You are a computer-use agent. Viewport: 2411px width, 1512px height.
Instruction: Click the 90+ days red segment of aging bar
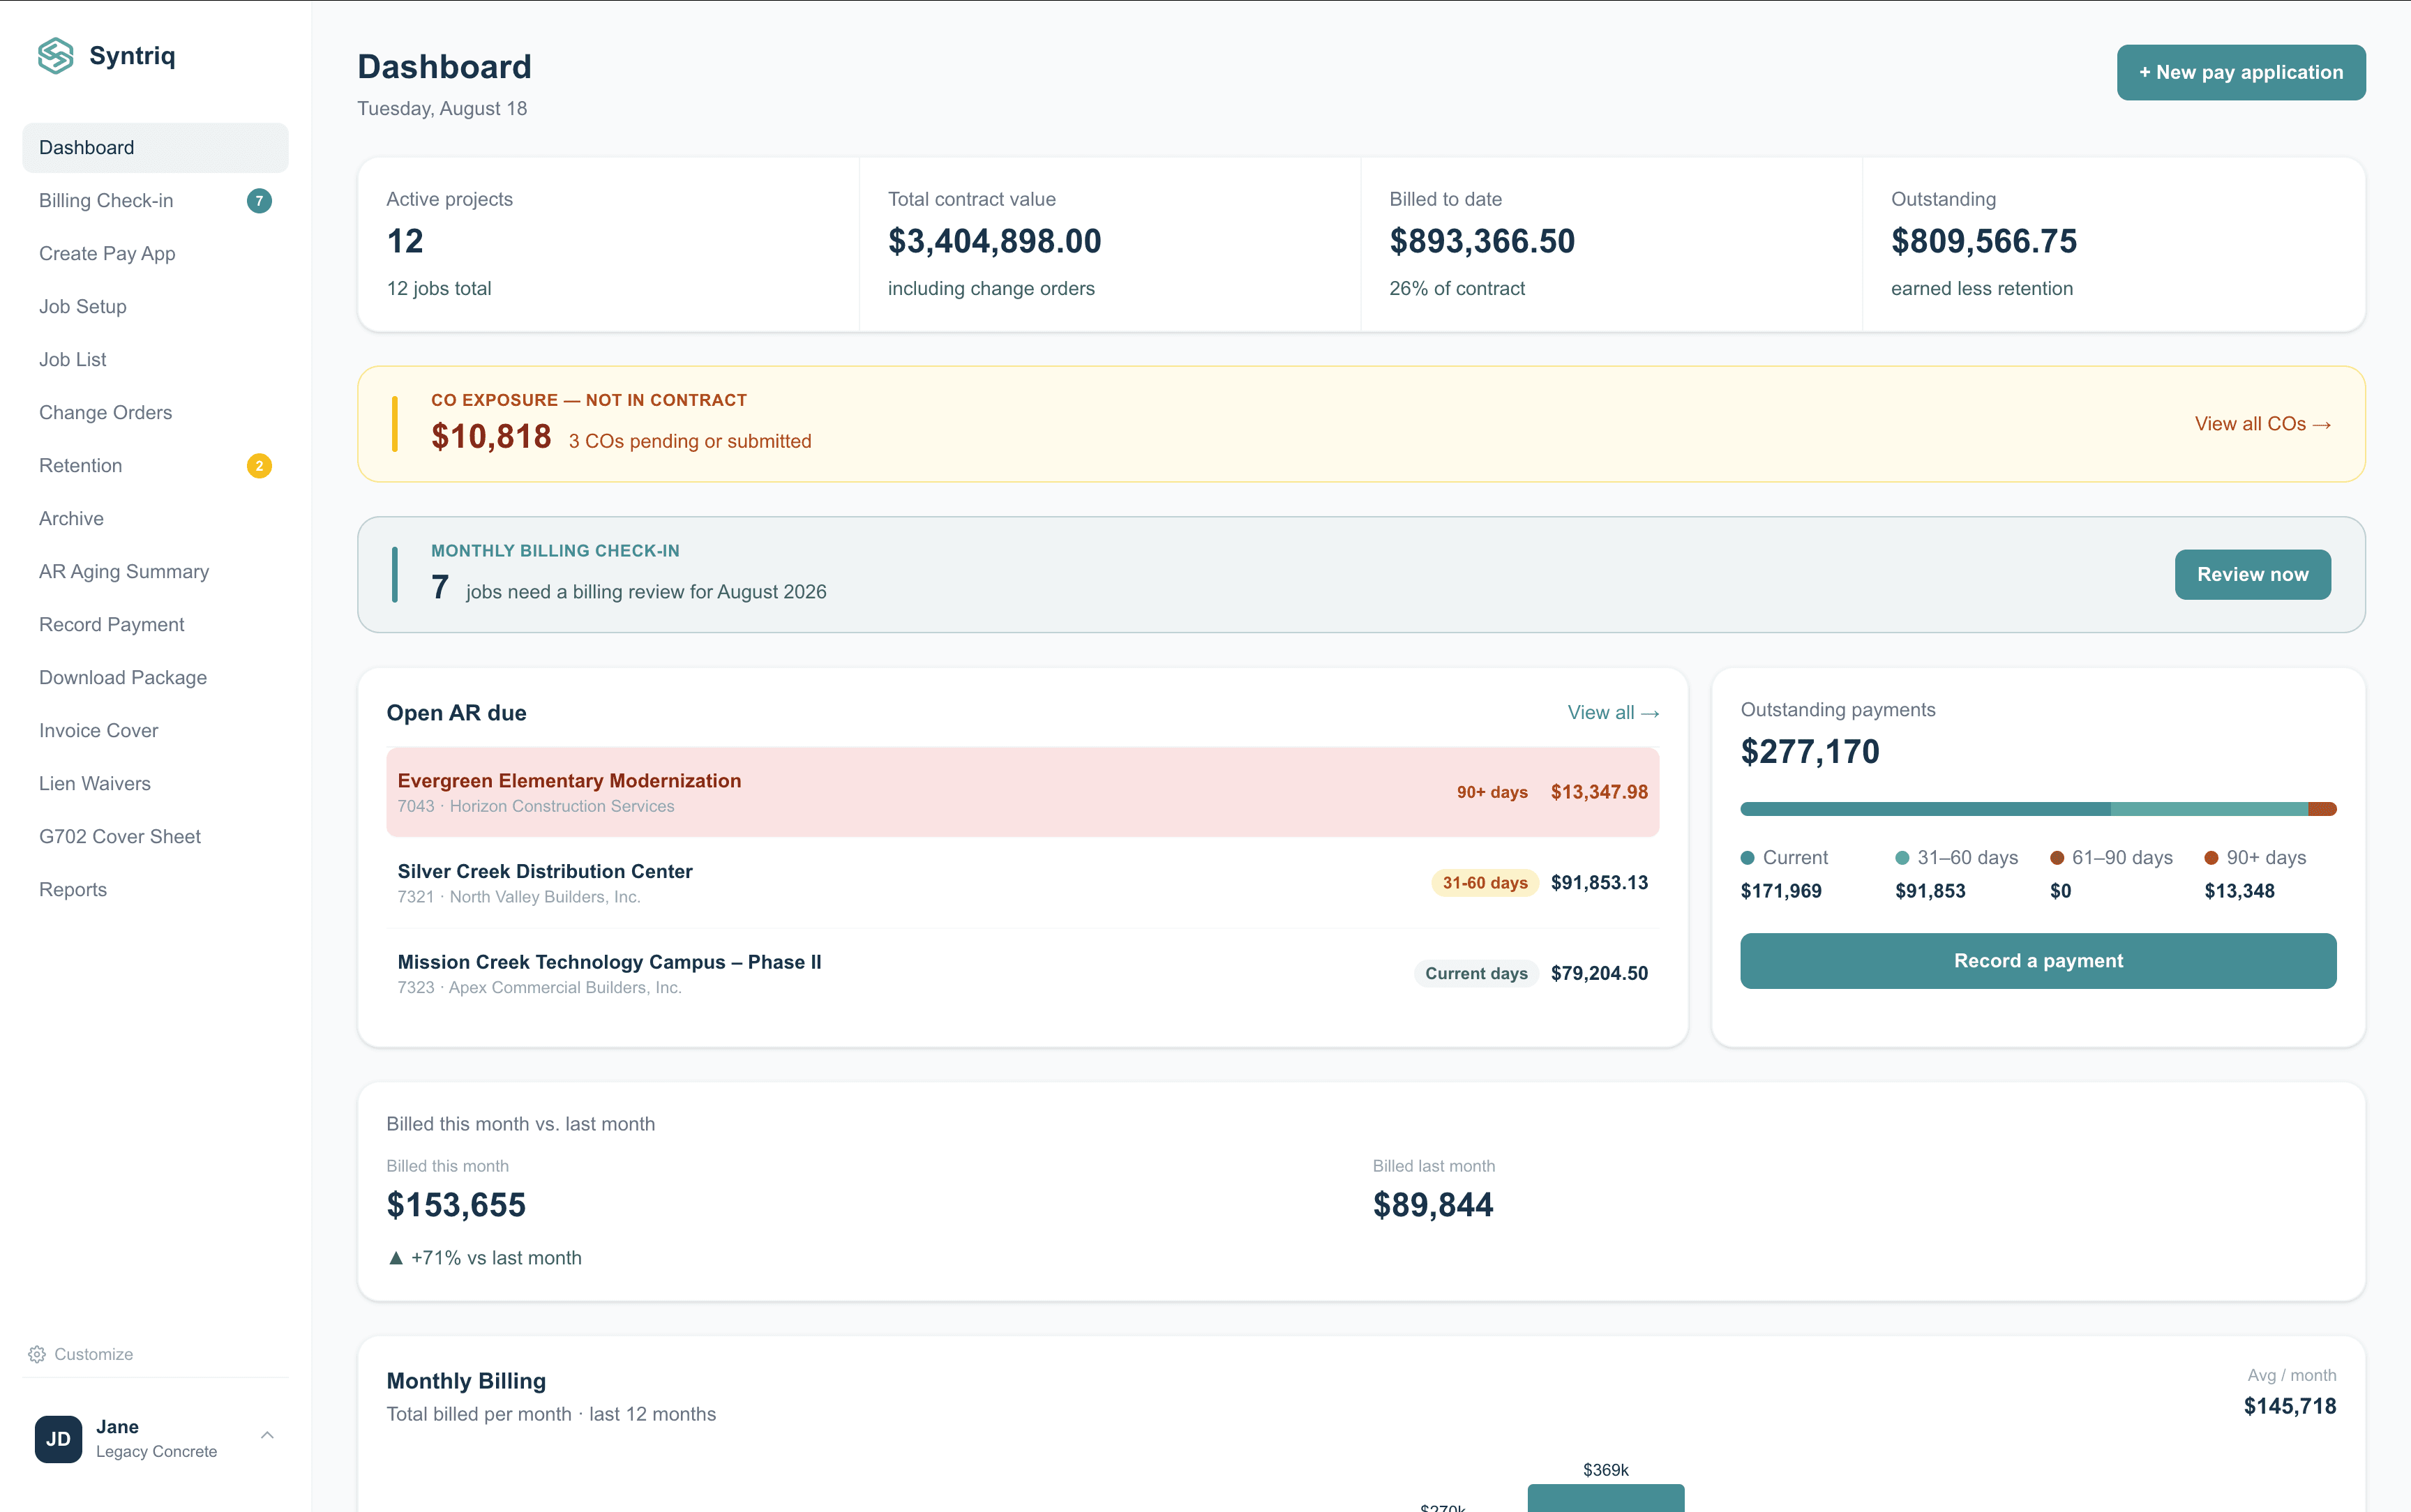click(x=2322, y=809)
